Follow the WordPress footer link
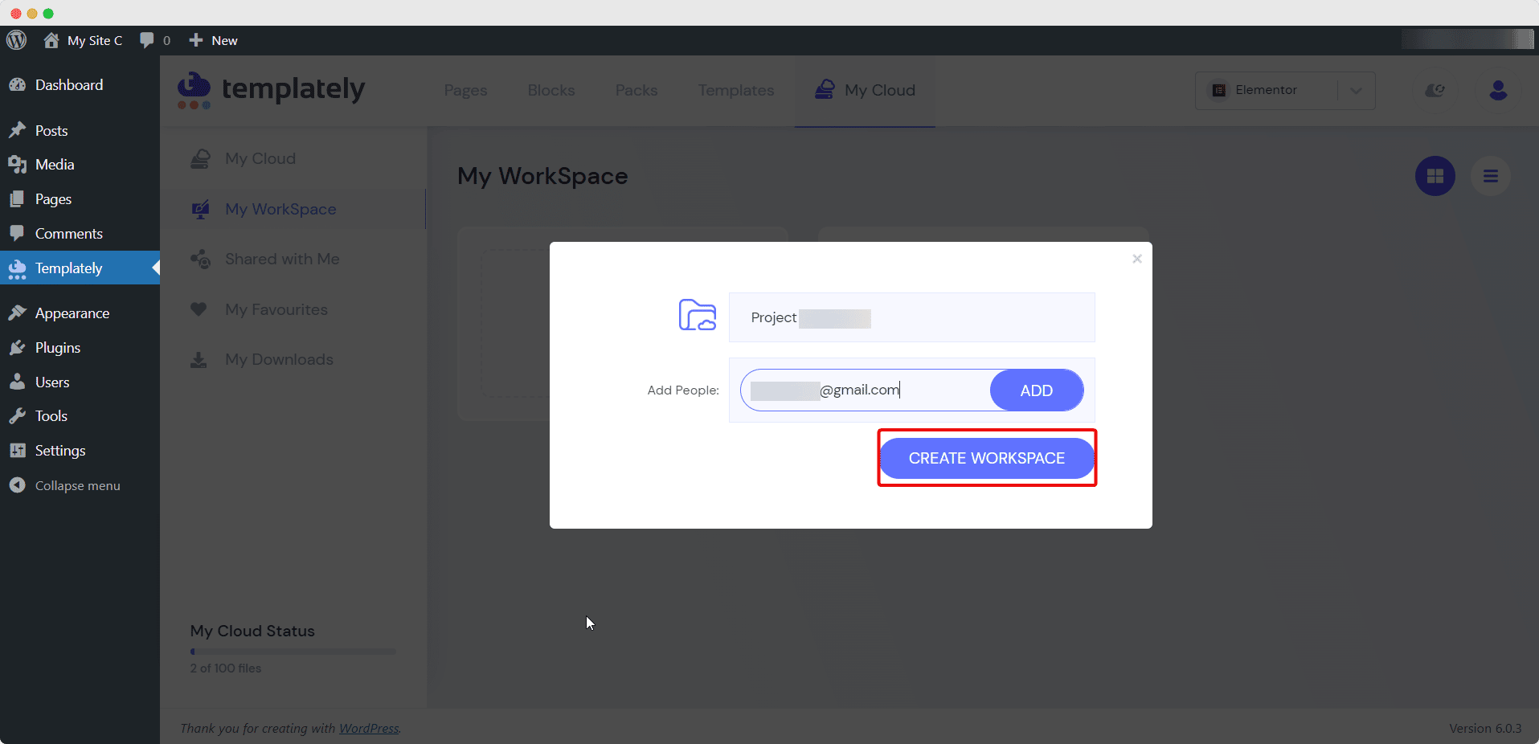The width and height of the screenshot is (1539, 744). click(x=369, y=729)
